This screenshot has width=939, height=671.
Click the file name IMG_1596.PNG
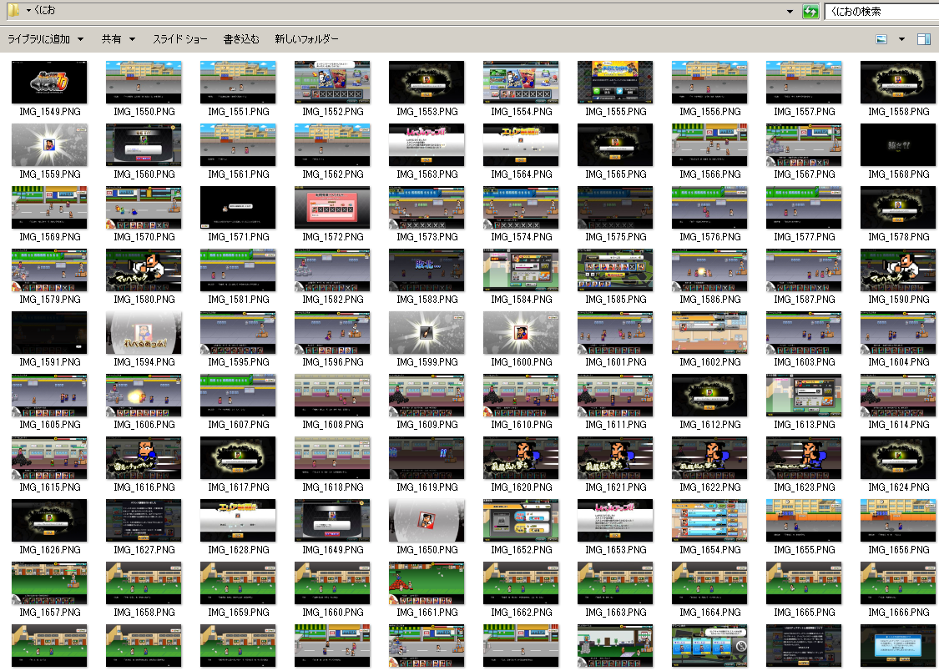[333, 362]
